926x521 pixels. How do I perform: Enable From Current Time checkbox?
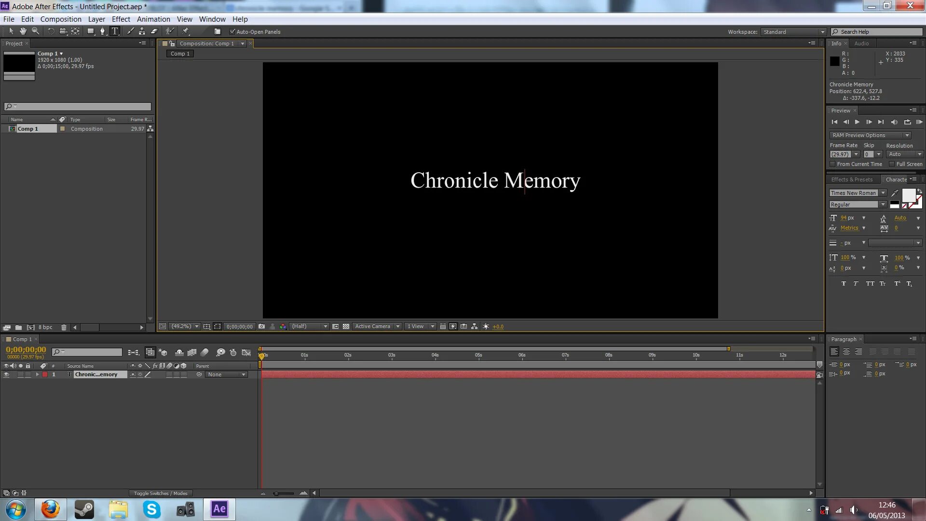(833, 164)
